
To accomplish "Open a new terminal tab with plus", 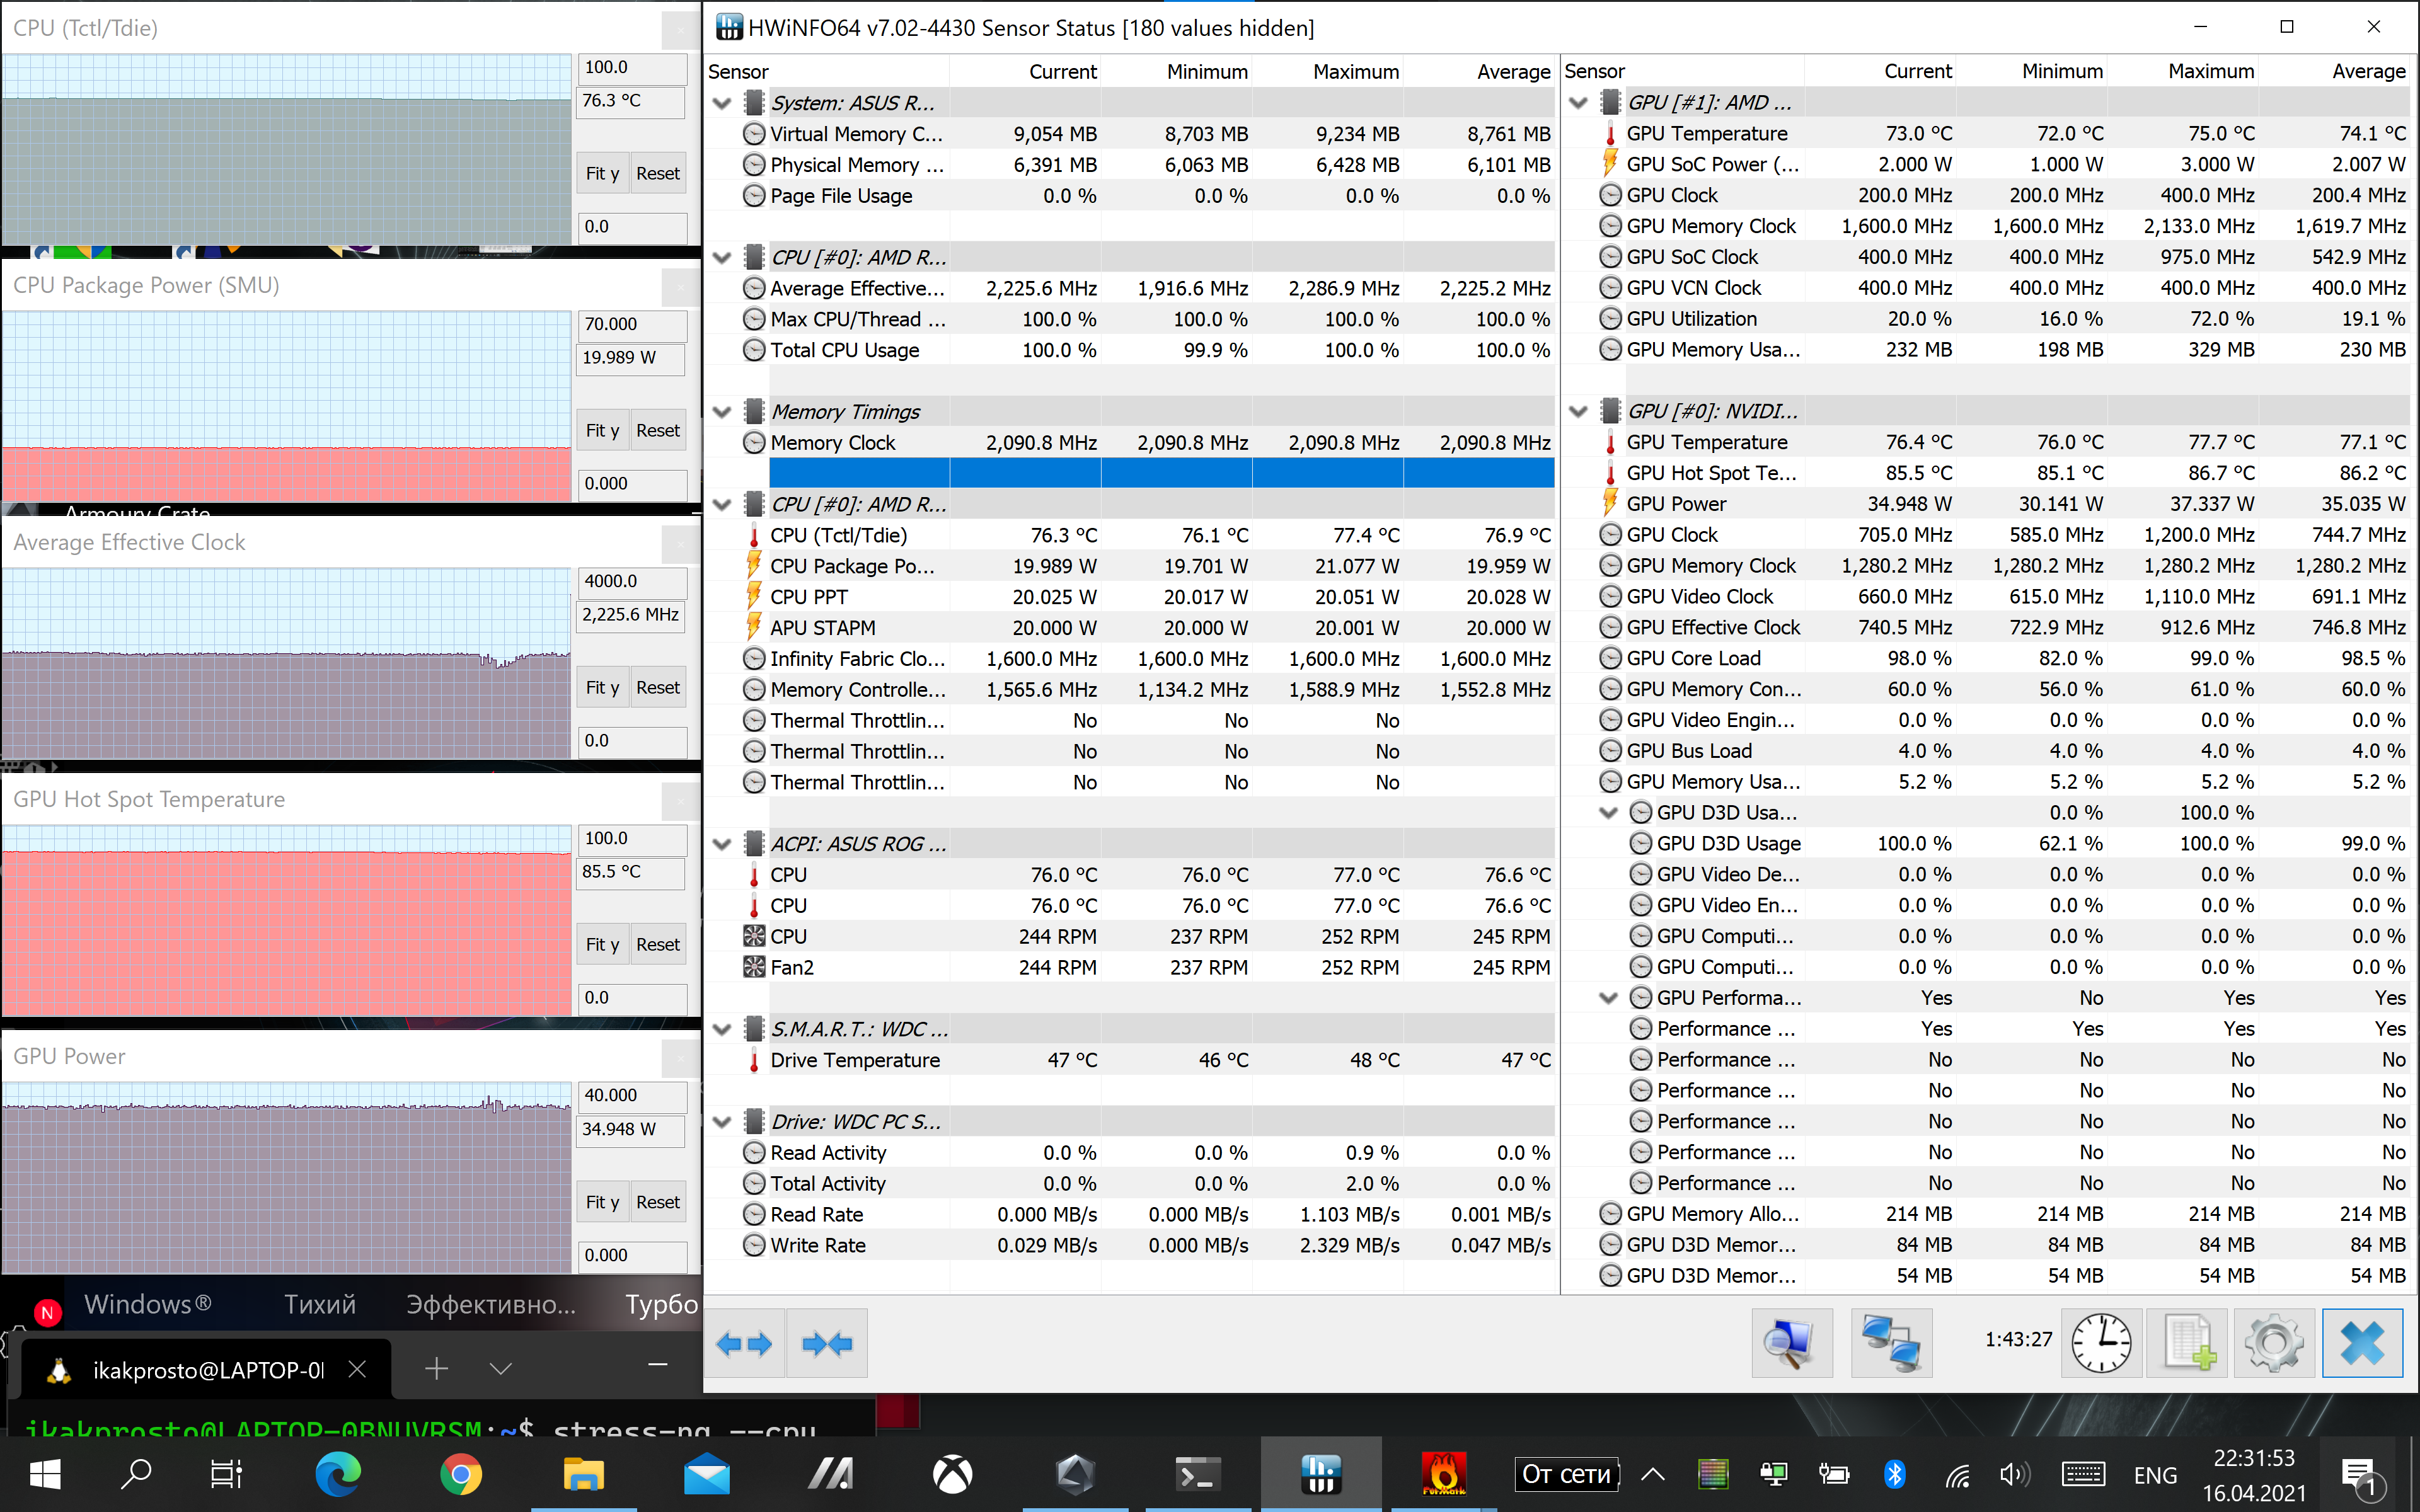I will 436,1368.
